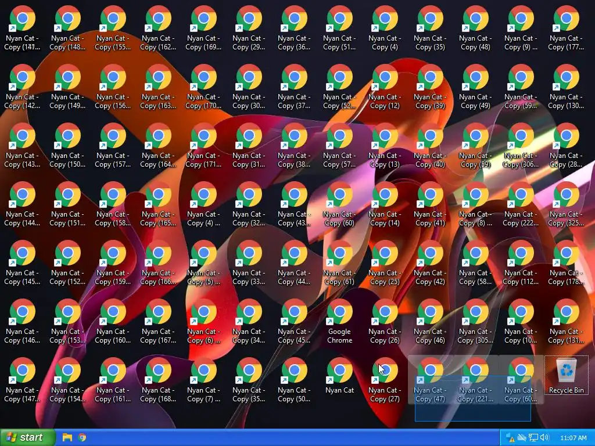Select the Nyan Cat - Copy (32...) shortcut
The width and height of the screenshot is (595, 446).
[x=249, y=204]
